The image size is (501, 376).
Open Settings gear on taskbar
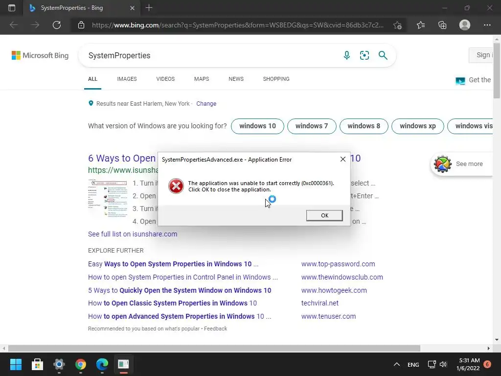59,364
